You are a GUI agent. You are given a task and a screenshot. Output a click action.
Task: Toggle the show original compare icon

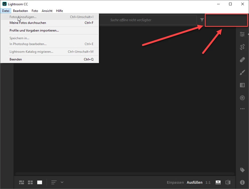pyautogui.click(x=228, y=182)
